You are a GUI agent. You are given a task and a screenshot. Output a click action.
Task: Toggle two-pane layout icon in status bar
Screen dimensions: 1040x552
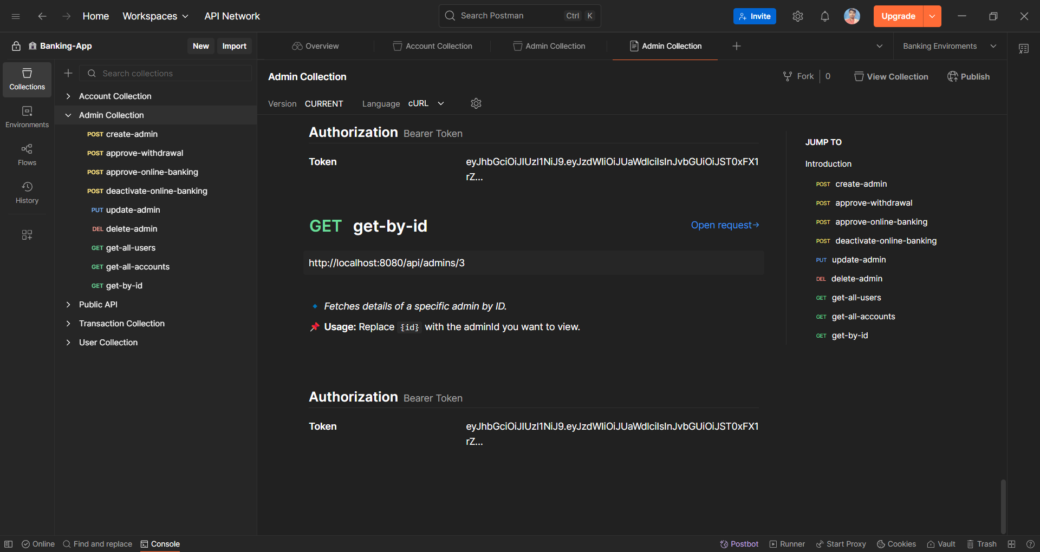pyautogui.click(x=1011, y=544)
